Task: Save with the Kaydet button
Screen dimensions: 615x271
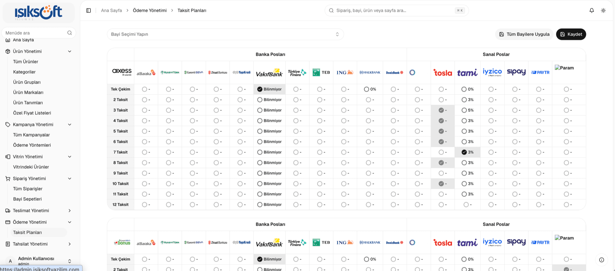Action: tap(571, 34)
